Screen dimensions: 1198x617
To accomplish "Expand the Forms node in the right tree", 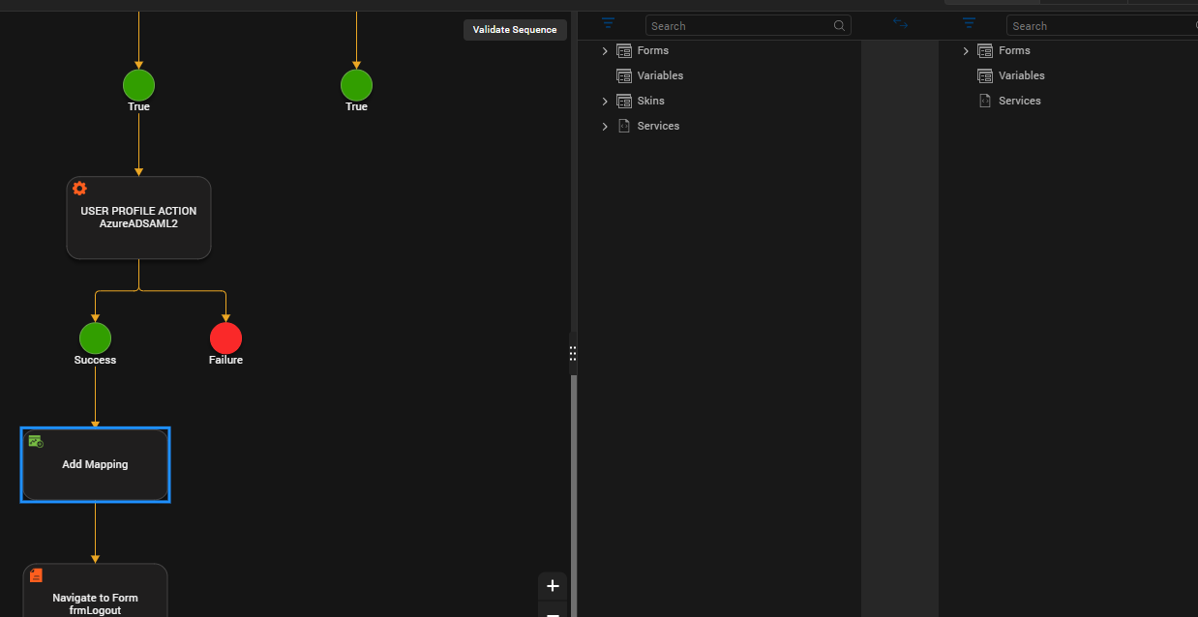I will click(966, 51).
